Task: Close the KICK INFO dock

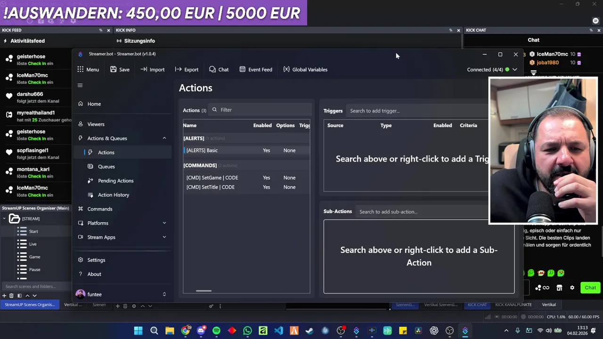Action: [x=458, y=30]
